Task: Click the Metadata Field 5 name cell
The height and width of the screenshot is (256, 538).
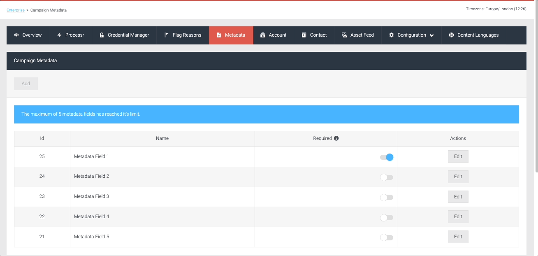Action: pyautogui.click(x=162, y=237)
